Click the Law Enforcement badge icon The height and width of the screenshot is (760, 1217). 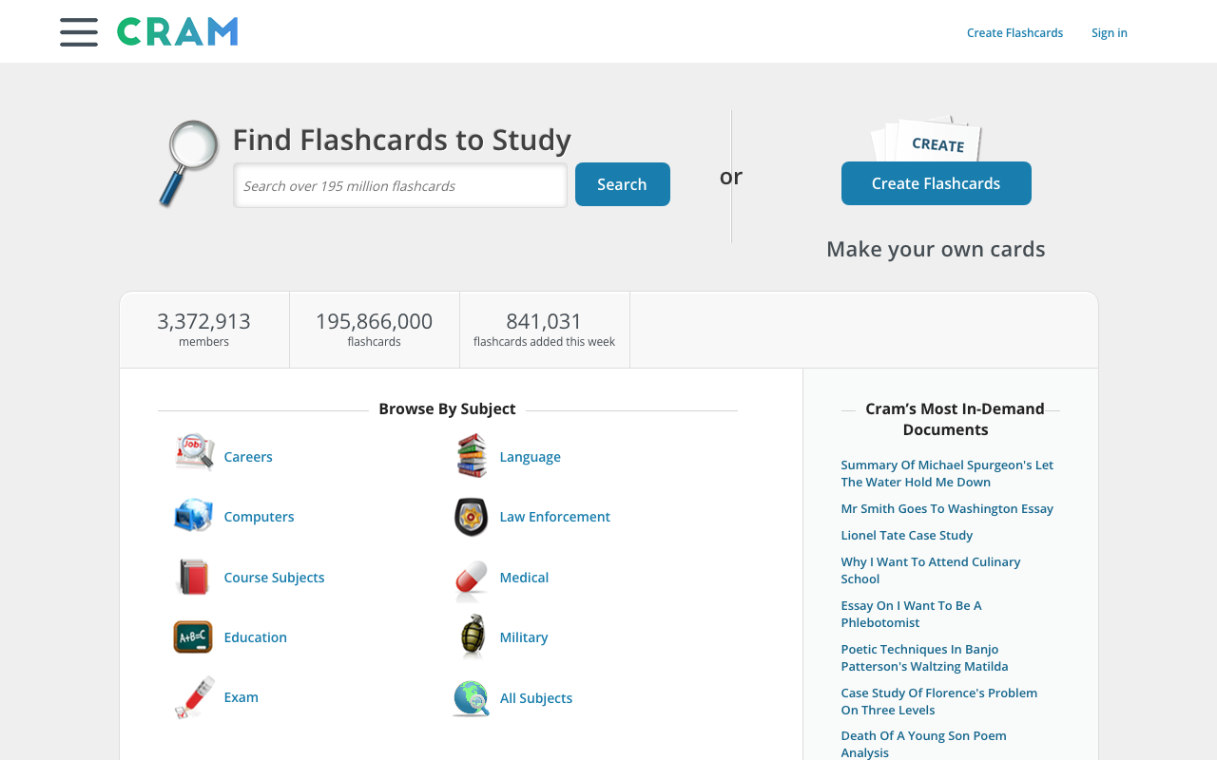click(471, 517)
